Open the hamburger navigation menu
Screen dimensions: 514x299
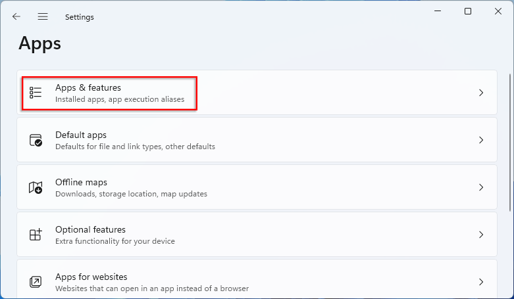(x=43, y=16)
